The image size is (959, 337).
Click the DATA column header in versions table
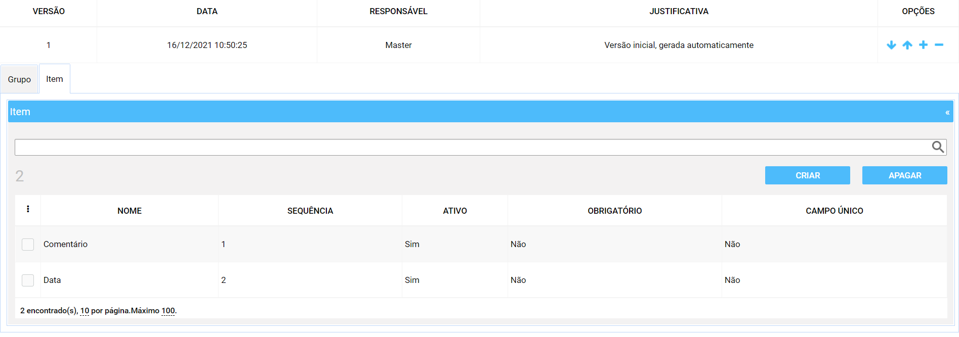point(207,11)
